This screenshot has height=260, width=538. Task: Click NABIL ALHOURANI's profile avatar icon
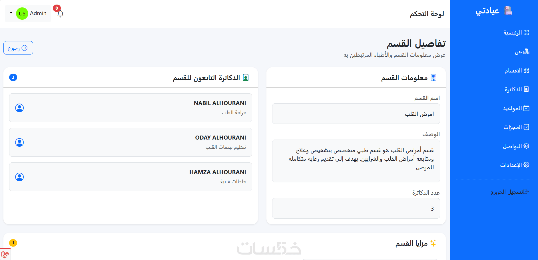coord(19,108)
